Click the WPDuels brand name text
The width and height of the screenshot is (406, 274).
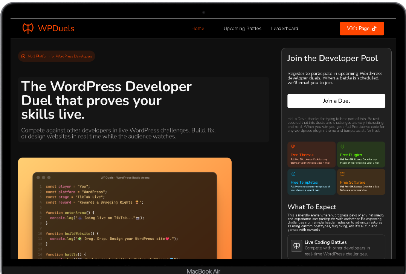pyautogui.click(x=56, y=29)
